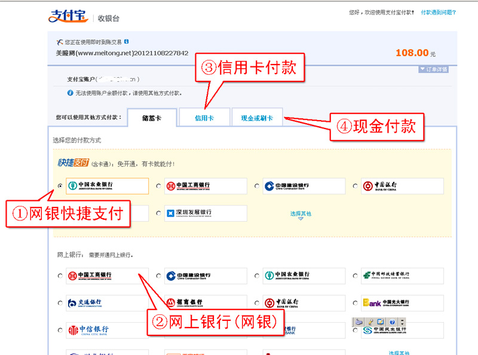Click the order text 美瞳网(www.meitong.net)20121108227842
This screenshot has height=355, width=478.
tap(122, 53)
